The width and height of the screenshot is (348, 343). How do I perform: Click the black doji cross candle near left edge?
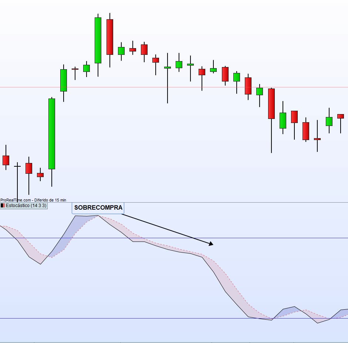pyautogui.click(x=17, y=167)
